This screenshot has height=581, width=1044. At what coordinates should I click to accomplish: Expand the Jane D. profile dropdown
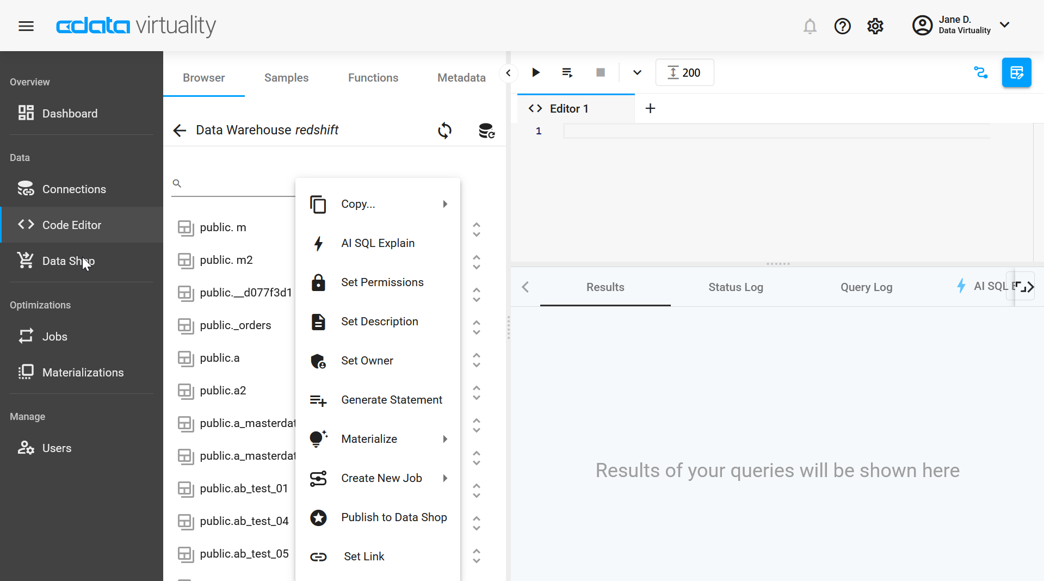pos(1004,24)
